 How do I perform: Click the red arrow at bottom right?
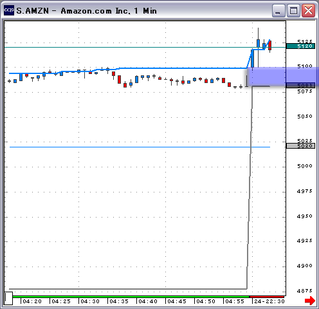pyautogui.click(x=310, y=301)
